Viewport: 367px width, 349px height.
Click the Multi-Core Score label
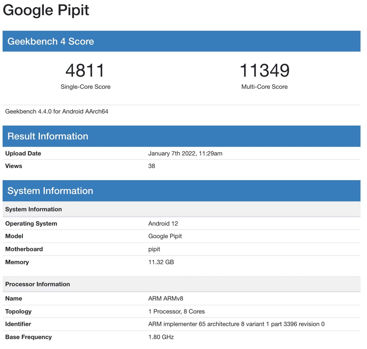(x=264, y=87)
